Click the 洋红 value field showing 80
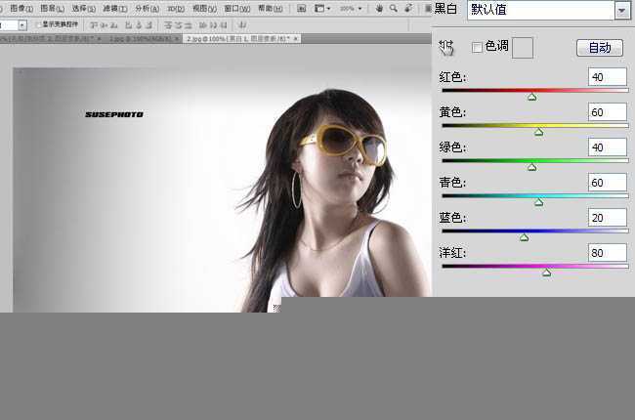 (x=608, y=253)
